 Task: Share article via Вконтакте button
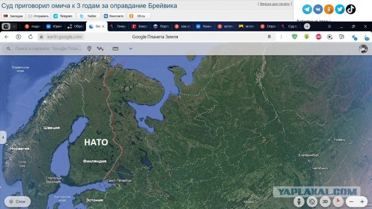pos(114,16)
